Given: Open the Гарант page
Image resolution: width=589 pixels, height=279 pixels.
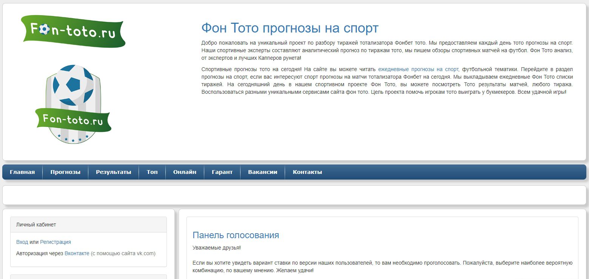Looking at the screenshot, I should coord(223,172).
